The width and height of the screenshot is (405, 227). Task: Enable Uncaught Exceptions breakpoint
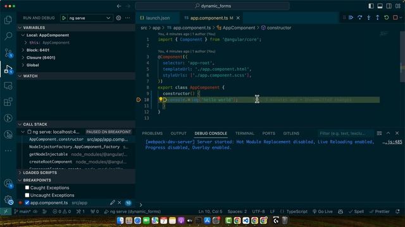[x=27, y=195]
